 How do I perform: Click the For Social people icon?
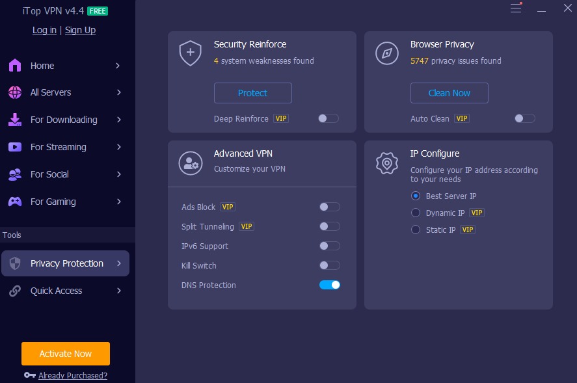pos(14,174)
